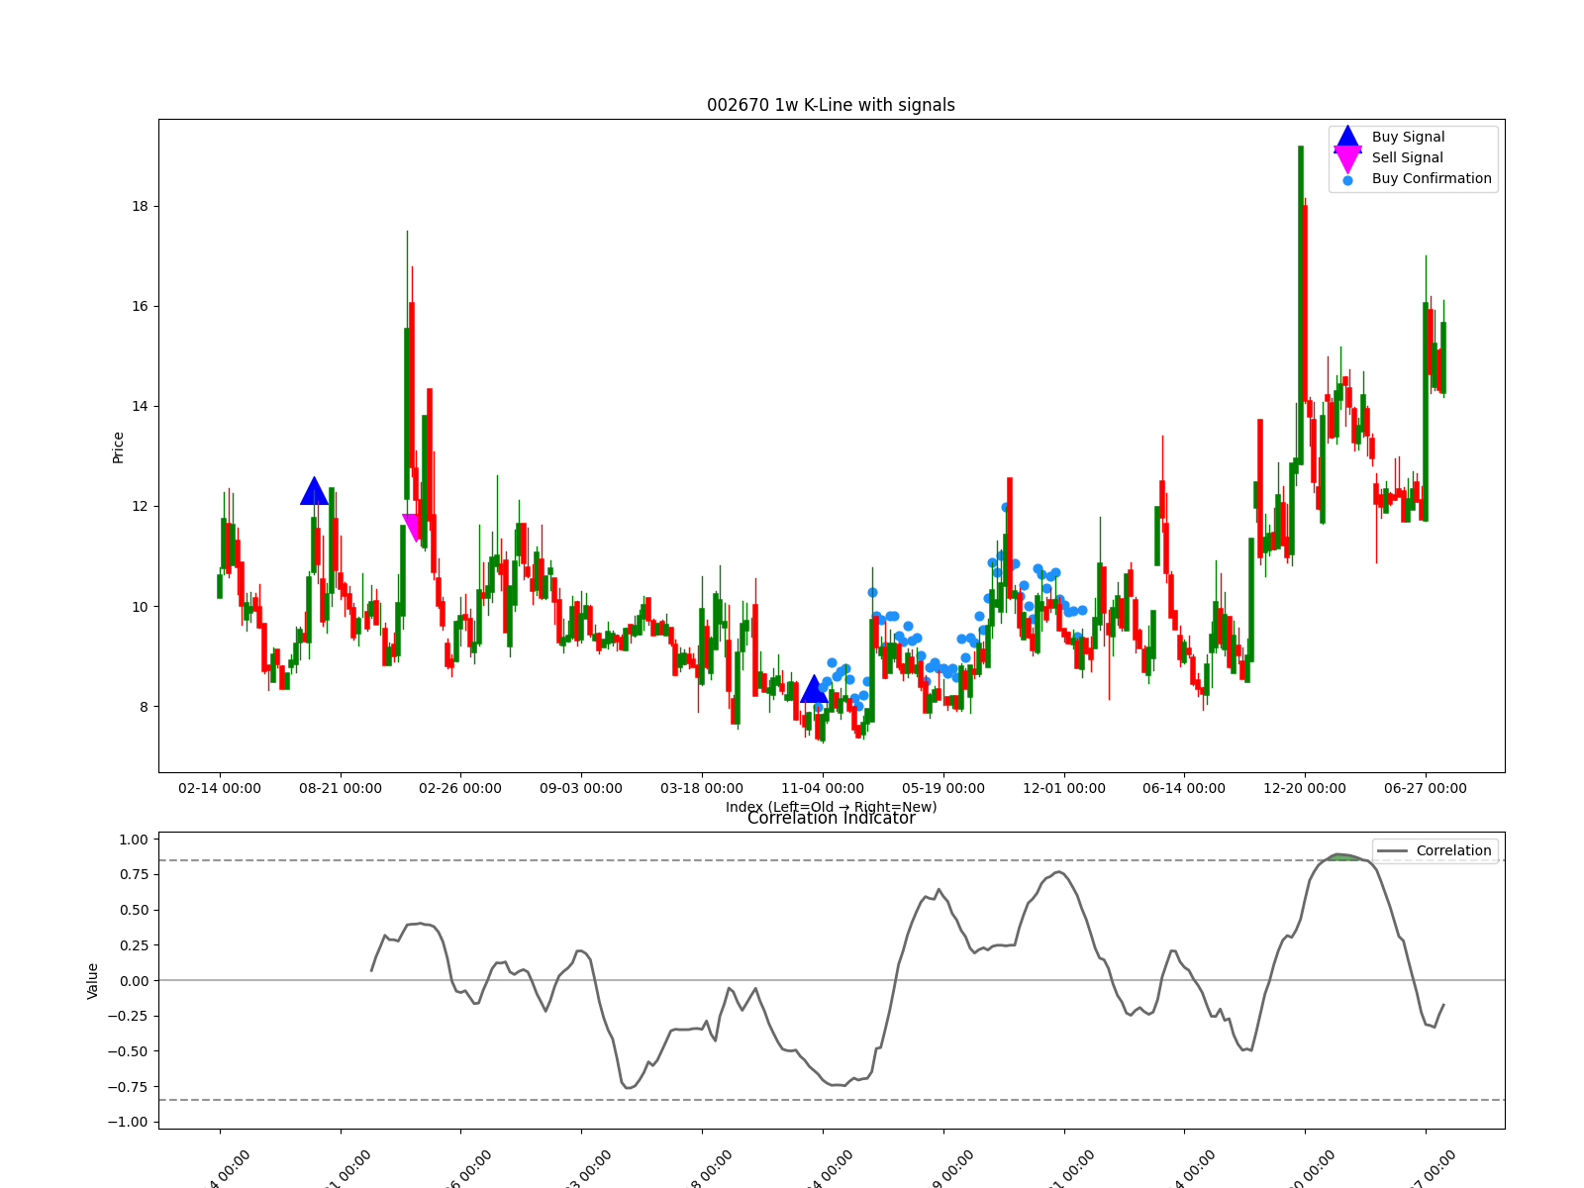Click the '12-20 00:00' date tick label
This screenshot has width=1584, height=1188.
(x=1305, y=789)
